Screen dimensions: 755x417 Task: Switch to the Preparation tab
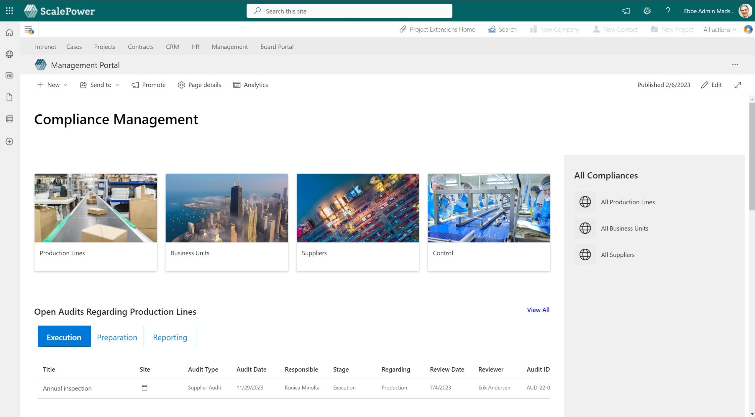point(117,337)
